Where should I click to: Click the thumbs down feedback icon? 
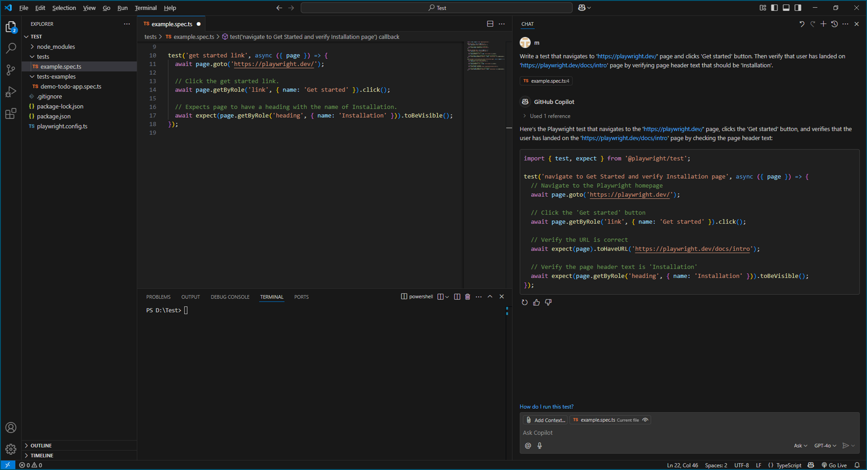548,303
